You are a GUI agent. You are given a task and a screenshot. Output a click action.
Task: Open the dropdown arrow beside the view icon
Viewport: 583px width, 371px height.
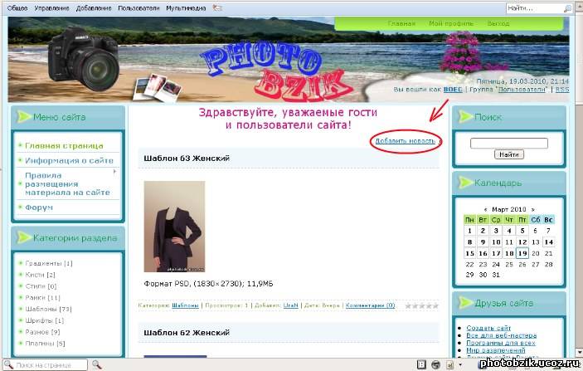460,365
